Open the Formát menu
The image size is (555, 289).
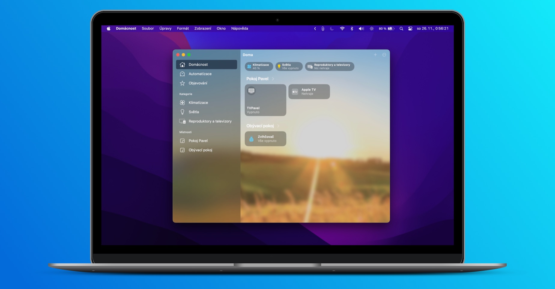pos(183,28)
